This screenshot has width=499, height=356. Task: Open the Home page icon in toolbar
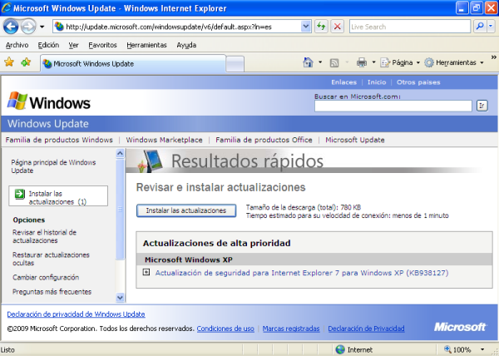[x=309, y=62]
